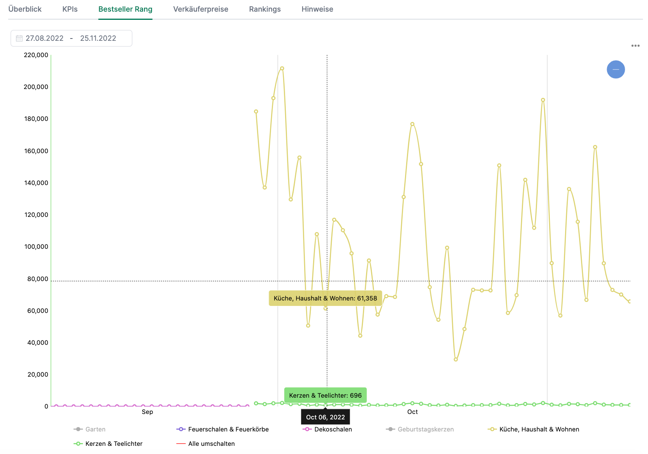The image size is (648, 454).
Task: Open the three-dot chart options menu
Action: click(x=635, y=45)
